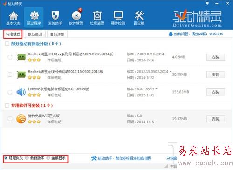Tick the 部分驱动有新版升级 select-all checkbox
This screenshot has width=233, height=170.
pos(7,44)
